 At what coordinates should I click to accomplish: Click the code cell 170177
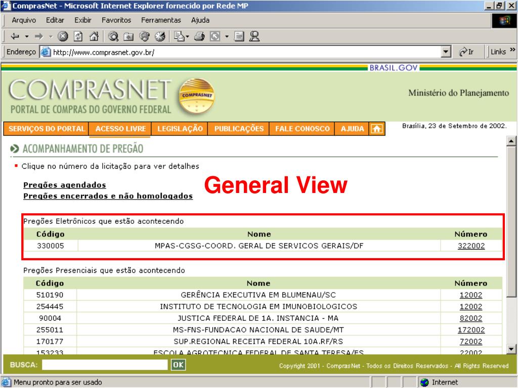(50, 341)
